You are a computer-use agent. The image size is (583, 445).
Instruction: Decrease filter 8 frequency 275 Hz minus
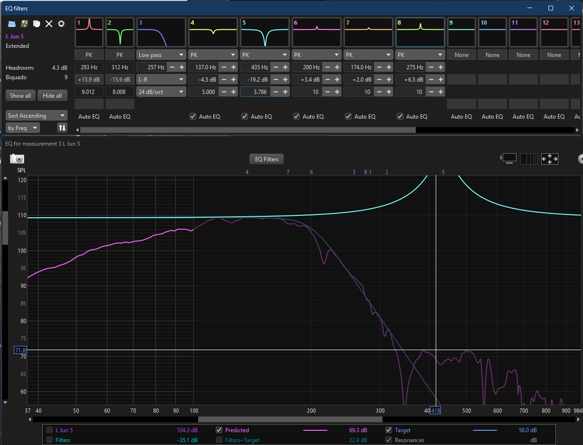point(432,67)
